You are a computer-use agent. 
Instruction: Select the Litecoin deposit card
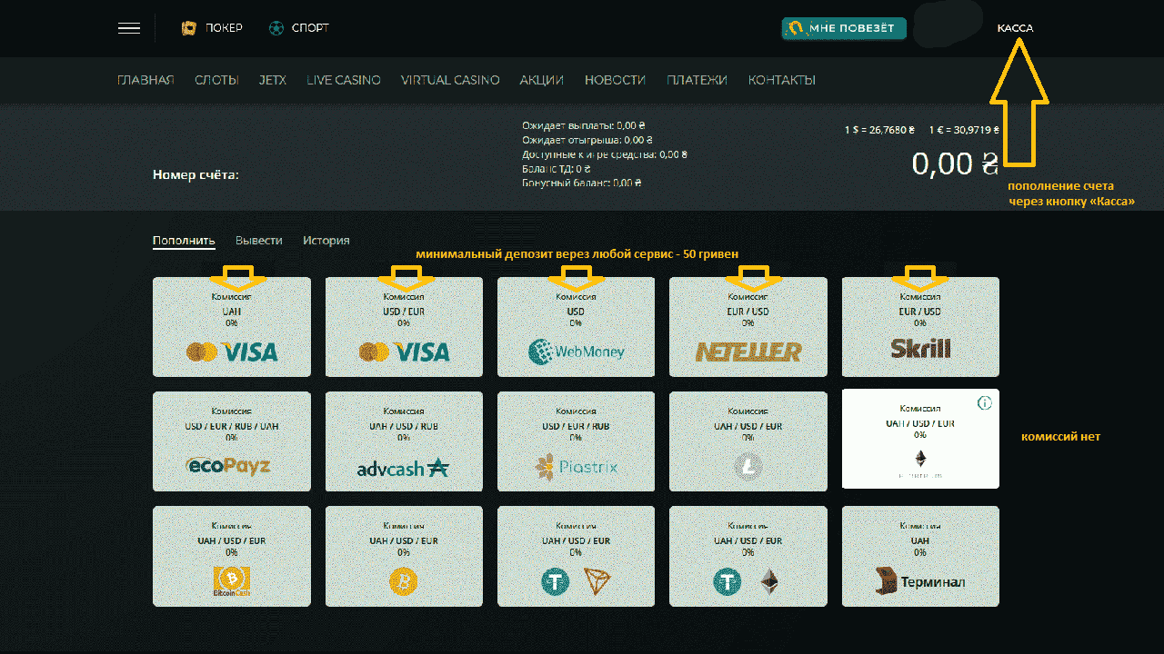[x=748, y=441]
